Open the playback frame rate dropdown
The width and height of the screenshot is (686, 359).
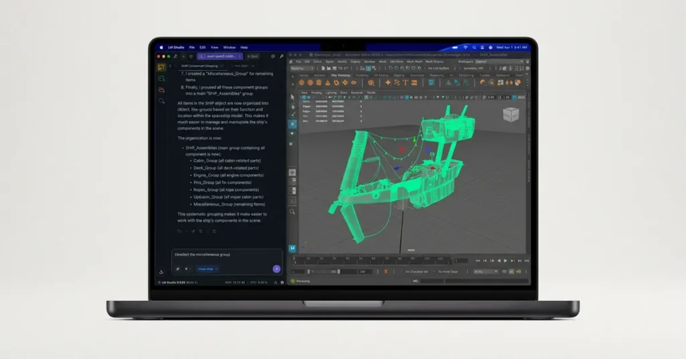[x=485, y=271]
